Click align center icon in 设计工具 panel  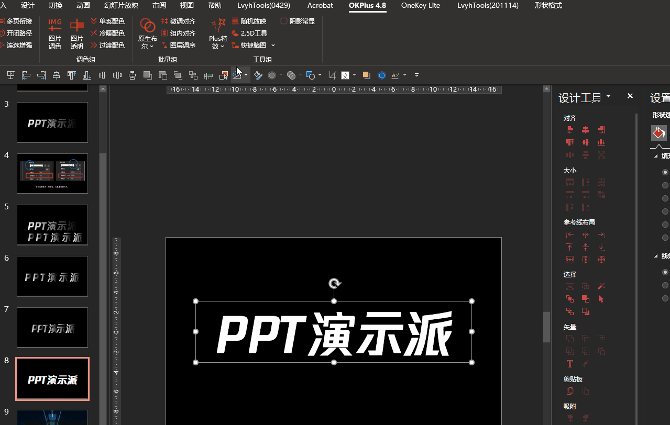(586, 130)
